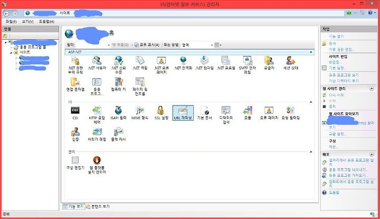Collapse the 사이트 tree node arrow
Viewport: 380px width, 219px height.
pyautogui.click(x=11, y=52)
